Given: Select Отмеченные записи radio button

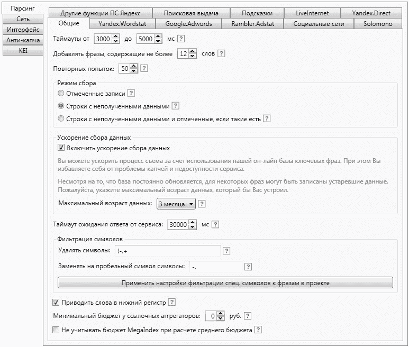Looking at the screenshot, I should 61,93.
